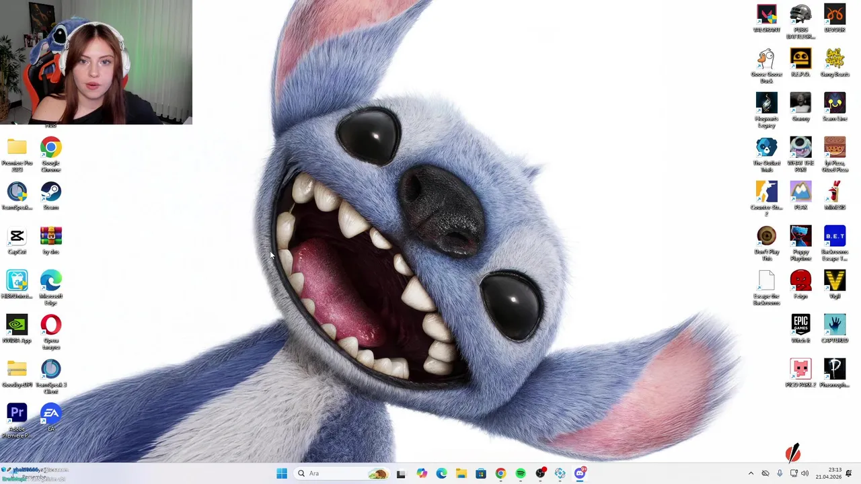This screenshot has width=861, height=484.
Task: Open the Windows Start menu
Action: [282, 473]
